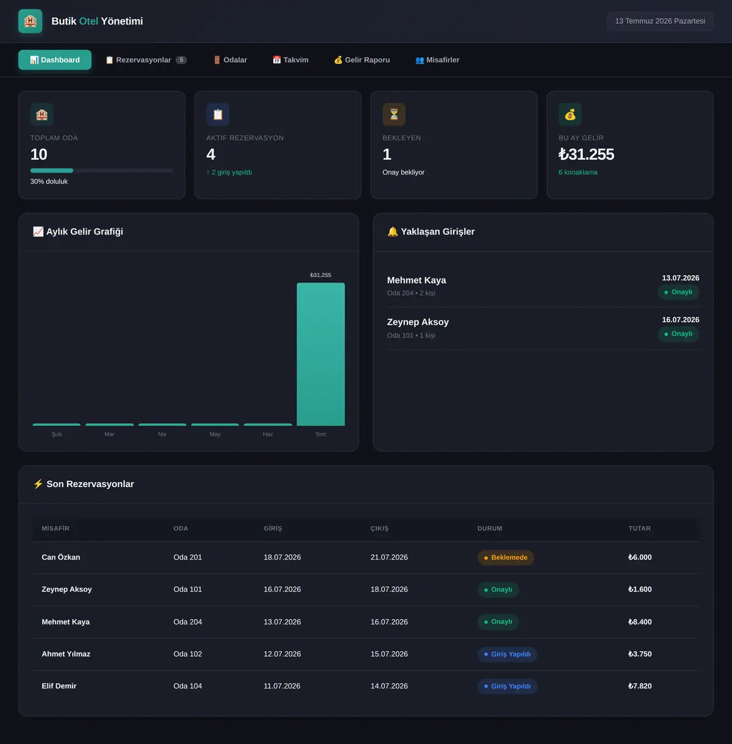Click the Oda column header
This screenshot has width=732, height=744.
pyautogui.click(x=181, y=529)
